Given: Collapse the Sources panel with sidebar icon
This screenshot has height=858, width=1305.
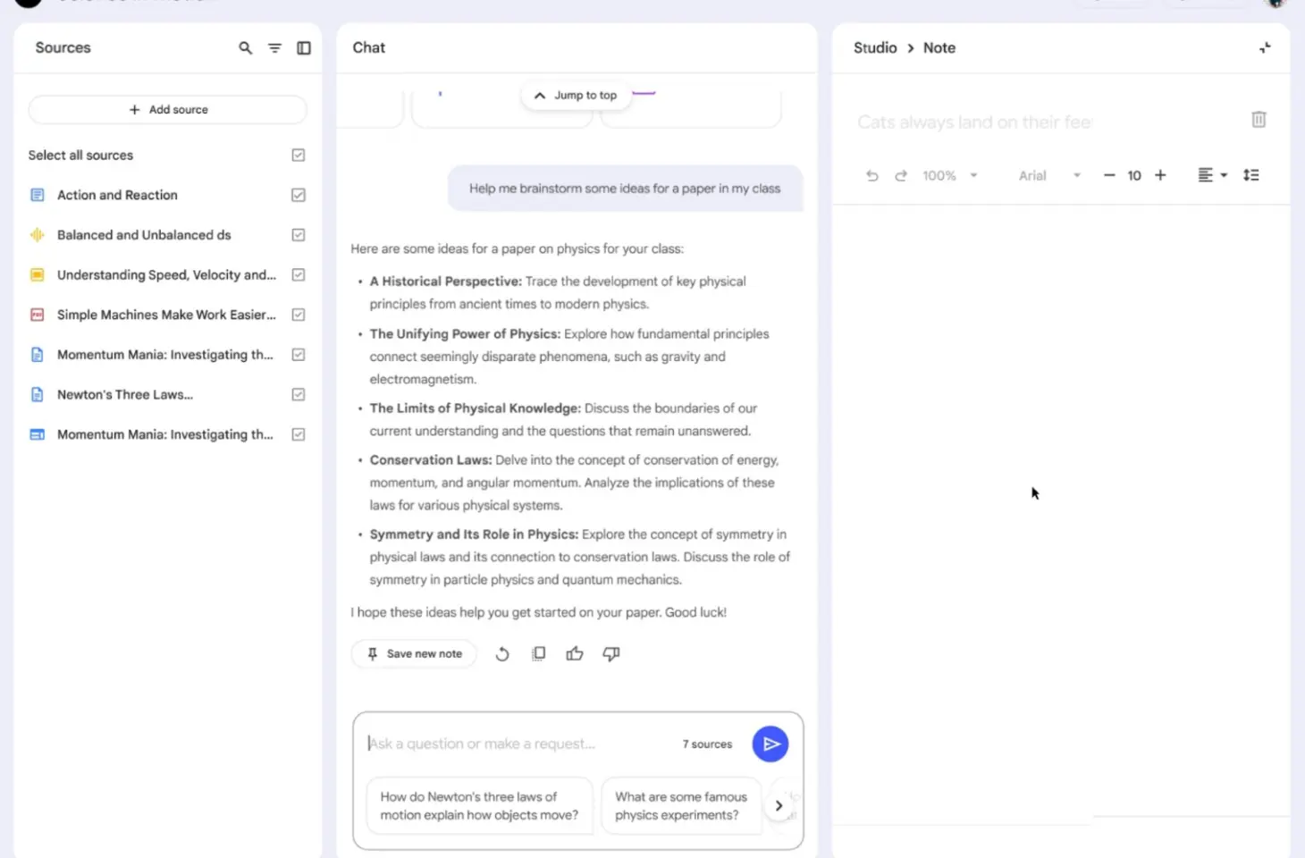Looking at the screenshot, I should (304, 48).
